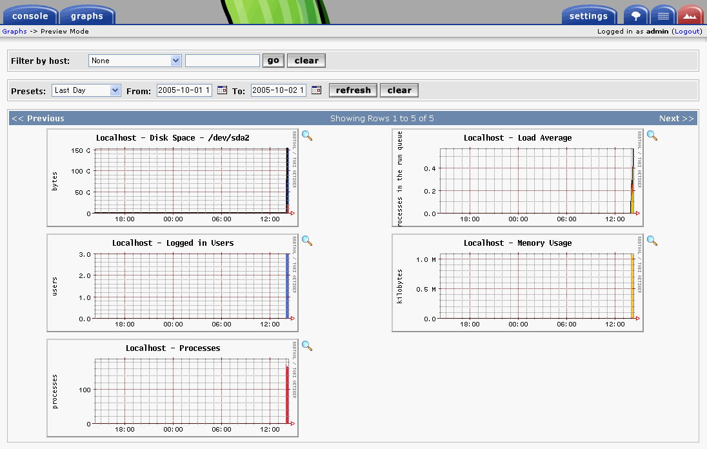Screen dimensions: 707x449
Task: Zoom the Disk Space graph magnifier
Action: [x=307, y=135]
